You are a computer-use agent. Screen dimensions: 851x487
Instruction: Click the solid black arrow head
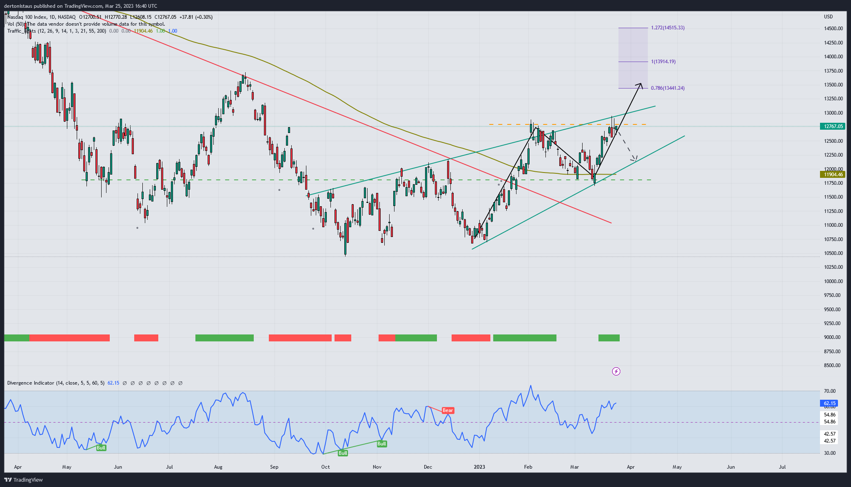tap(640, 85)
